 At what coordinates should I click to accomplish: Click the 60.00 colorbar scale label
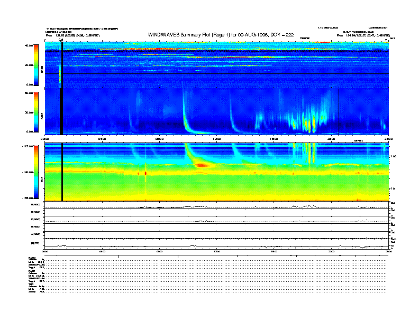pos(29,93)
